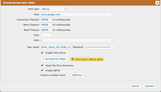Click the Path input field
This screenshot has width=161, height=92.
coord(76,40)
